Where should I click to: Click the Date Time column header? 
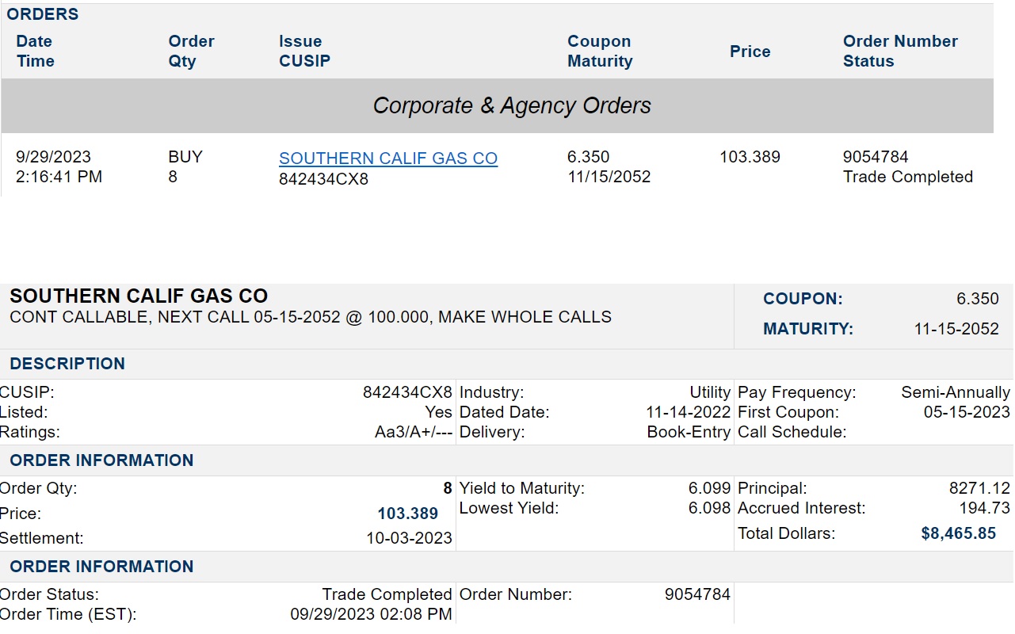click(35, 52)
